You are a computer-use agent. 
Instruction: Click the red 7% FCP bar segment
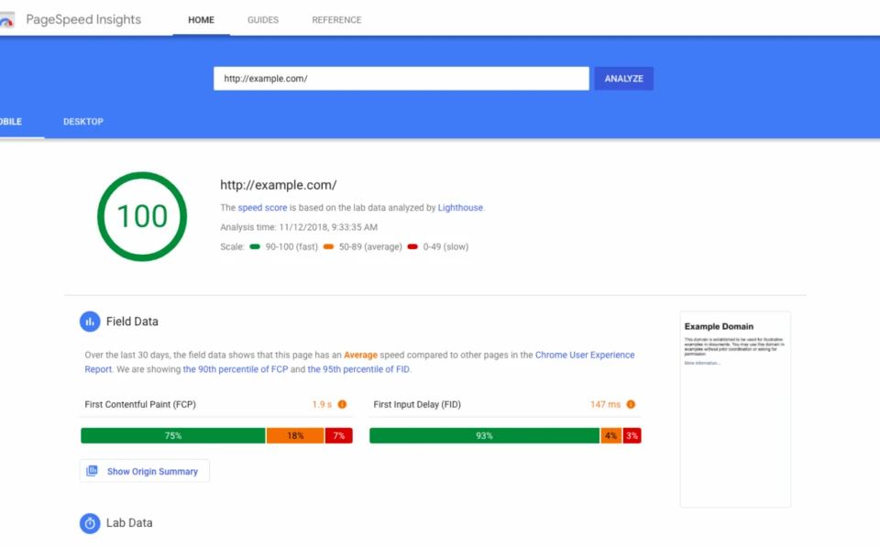339,436
